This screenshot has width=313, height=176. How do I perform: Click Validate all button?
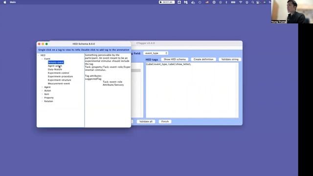point(146,122)
